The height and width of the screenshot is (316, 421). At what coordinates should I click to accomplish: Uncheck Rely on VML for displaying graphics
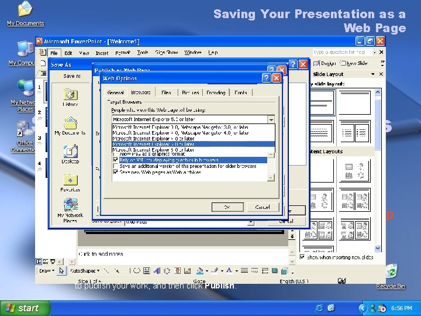pyautogui.click(x=115, y=160)
